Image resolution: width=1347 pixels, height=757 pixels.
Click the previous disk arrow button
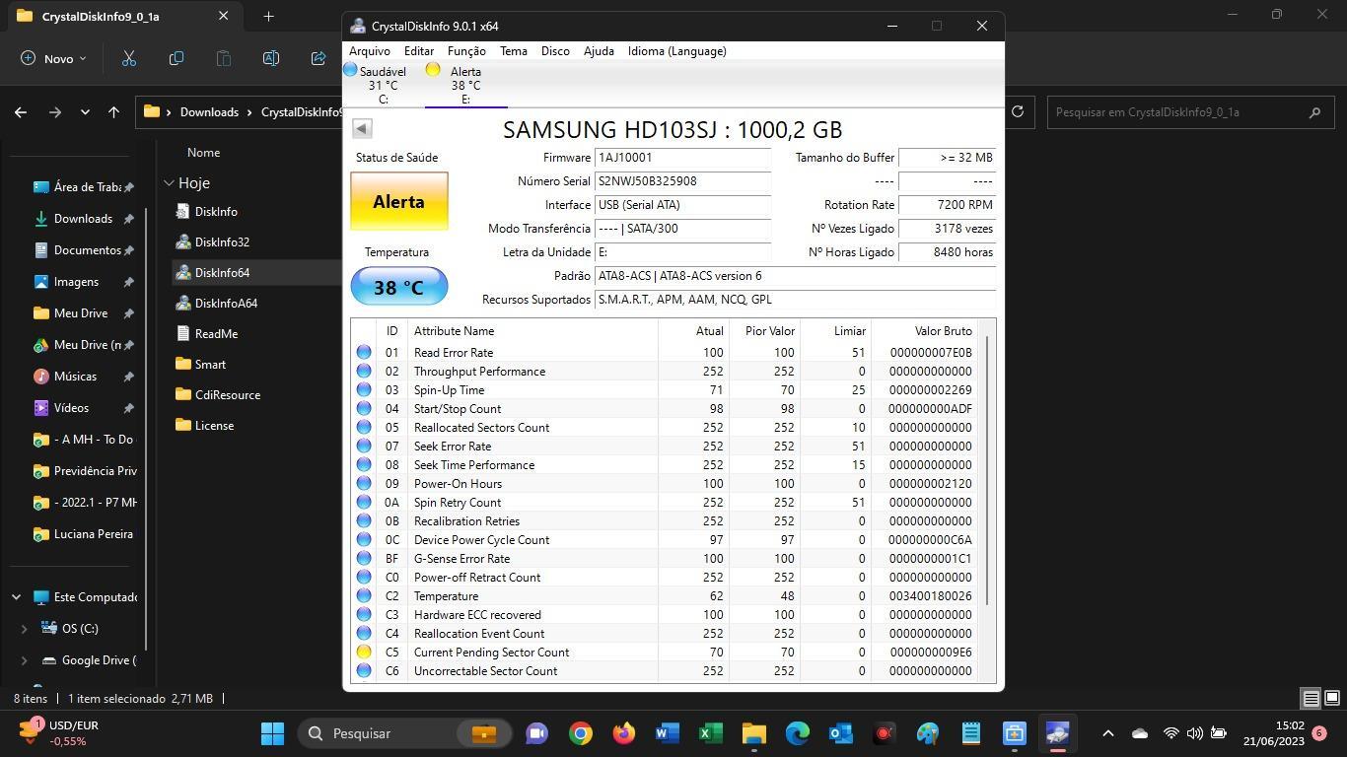(362, 128)
